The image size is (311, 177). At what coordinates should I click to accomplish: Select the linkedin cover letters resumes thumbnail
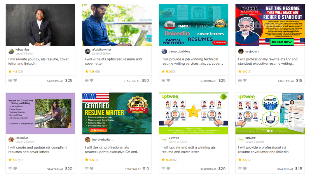[193, 25]
